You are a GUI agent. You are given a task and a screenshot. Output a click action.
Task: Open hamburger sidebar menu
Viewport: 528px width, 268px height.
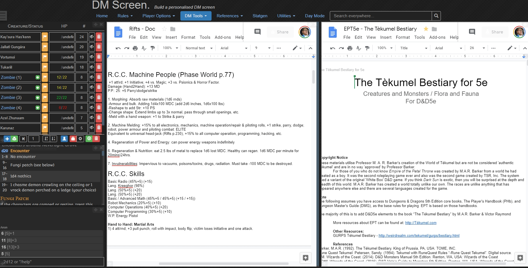[3, 16]
